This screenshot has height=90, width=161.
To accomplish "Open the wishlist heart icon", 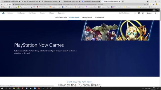I will coord(139,13).
